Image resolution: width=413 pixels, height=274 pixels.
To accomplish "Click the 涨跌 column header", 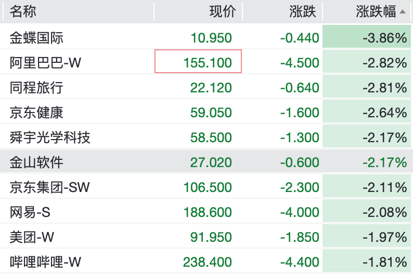I will 302,11.
